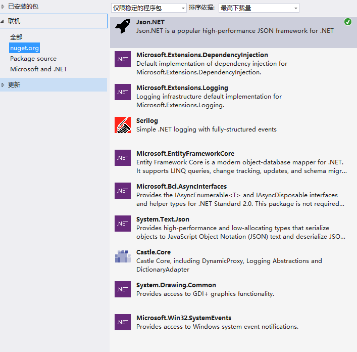Click the green installed checkmark on Json.NET

348,22
